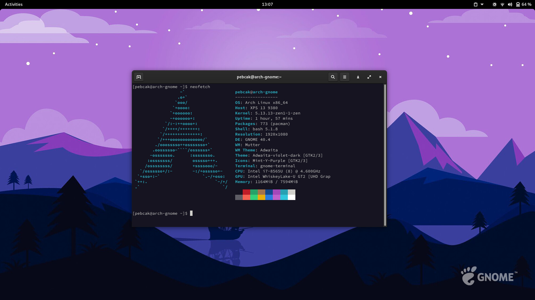Click the battery icon in top bar
This screenshot has height=300, width=535.
[x=518, y=4]
